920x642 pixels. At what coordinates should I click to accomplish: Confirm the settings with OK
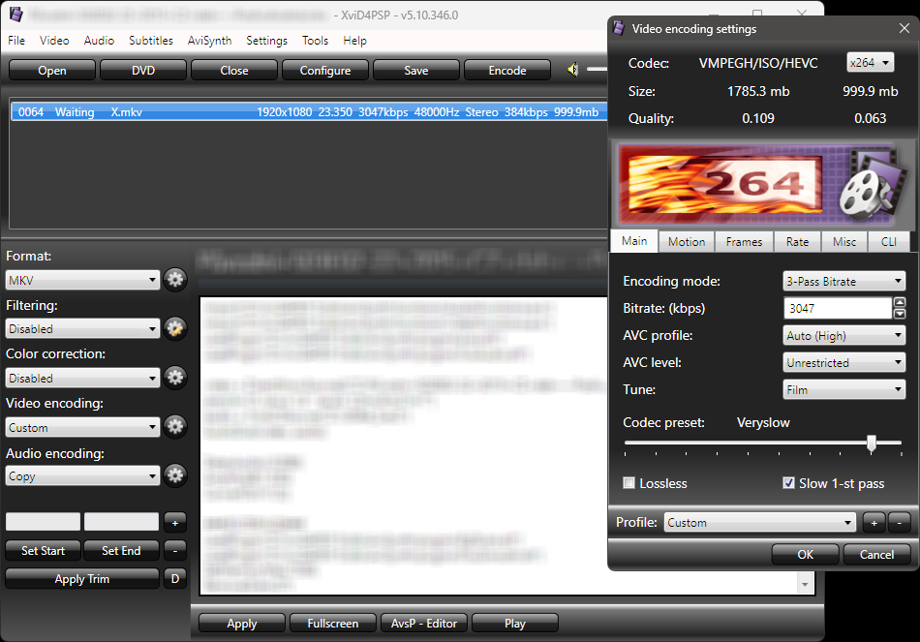(x=805, y=555)
